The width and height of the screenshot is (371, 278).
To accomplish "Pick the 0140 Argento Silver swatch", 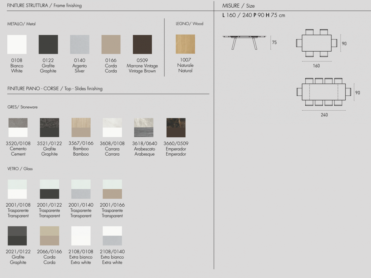I will coord(80,44).
